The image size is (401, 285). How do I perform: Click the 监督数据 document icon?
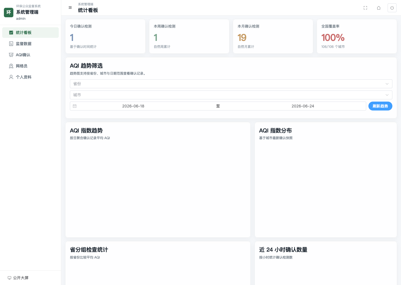(x=11, y=44)
